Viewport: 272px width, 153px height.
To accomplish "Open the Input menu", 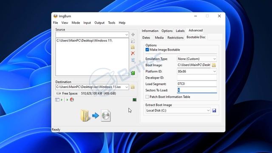I will pos(87,23).
